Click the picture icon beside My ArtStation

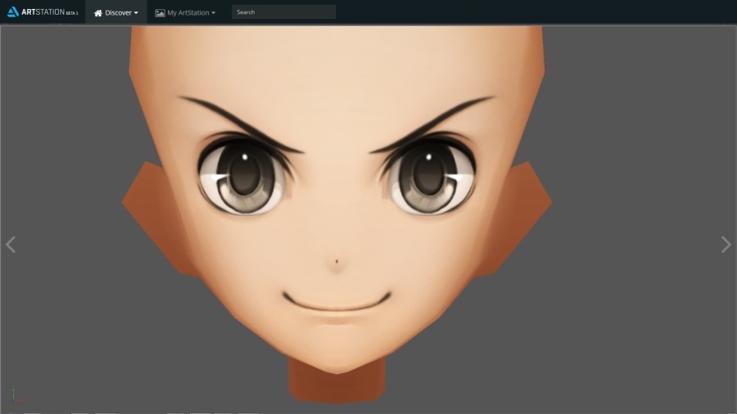(x=160, y=13)
